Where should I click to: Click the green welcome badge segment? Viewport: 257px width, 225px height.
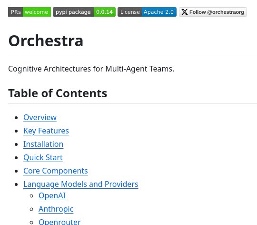[37, 12]
